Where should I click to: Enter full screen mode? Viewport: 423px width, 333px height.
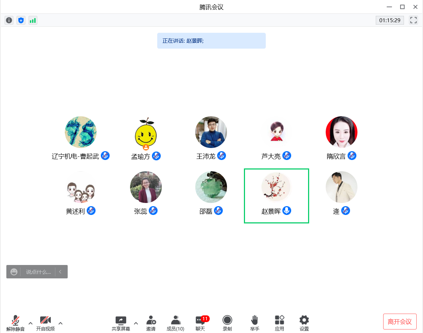click(413, 20)
